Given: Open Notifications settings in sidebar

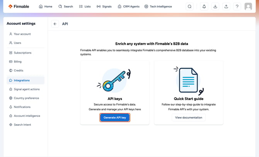Looking at the screenshot, I should click(x=26, y=107).
